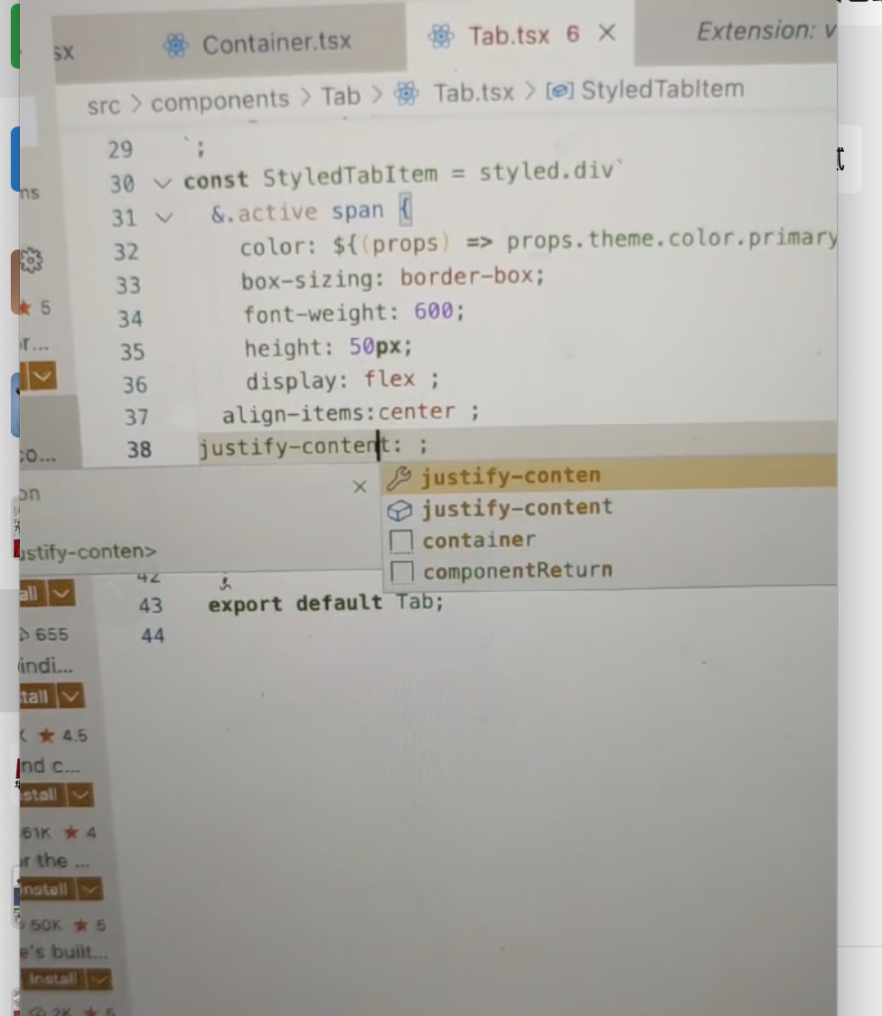
Task: Open install dropdown arrow below nd c... description
Action: [x=80, y=795]
